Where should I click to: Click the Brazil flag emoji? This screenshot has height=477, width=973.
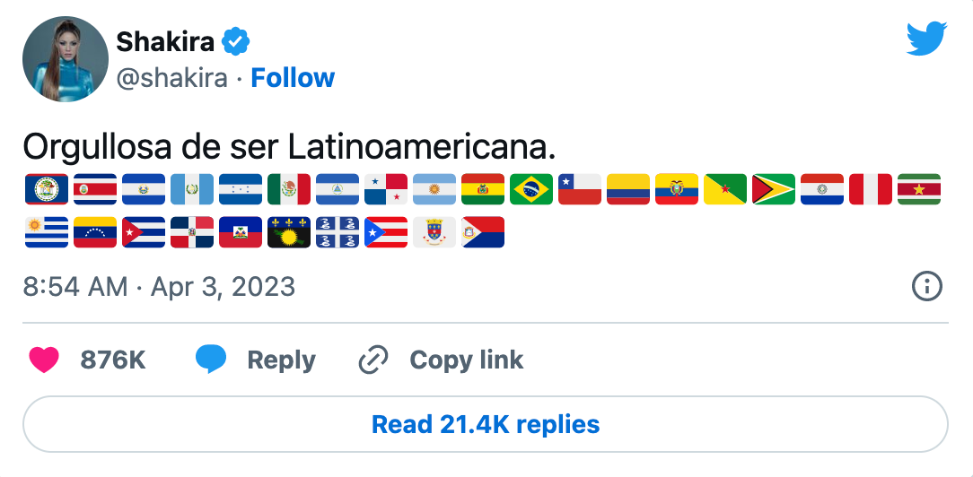pyautogui.click(x=530, y=189)
